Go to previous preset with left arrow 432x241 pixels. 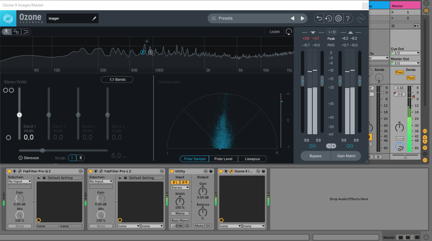click(x=292, y=18)
